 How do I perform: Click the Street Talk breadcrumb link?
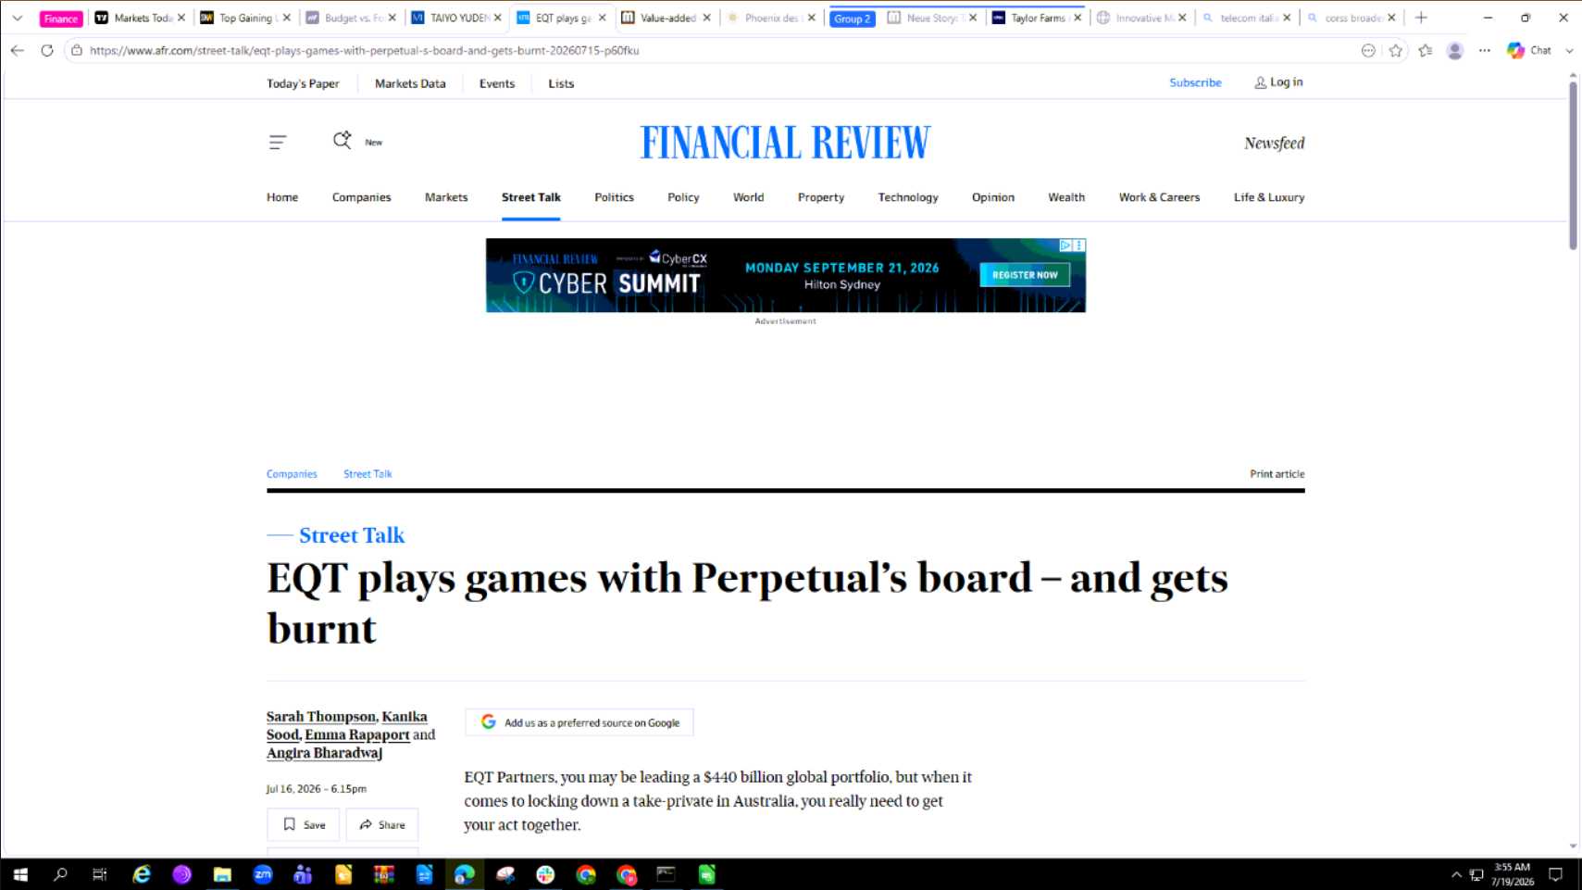(367, 474)
